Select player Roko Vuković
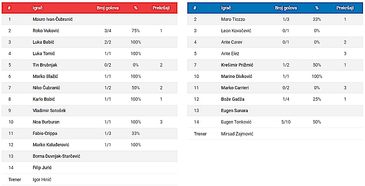365x186 pixels. coord(46,30)
